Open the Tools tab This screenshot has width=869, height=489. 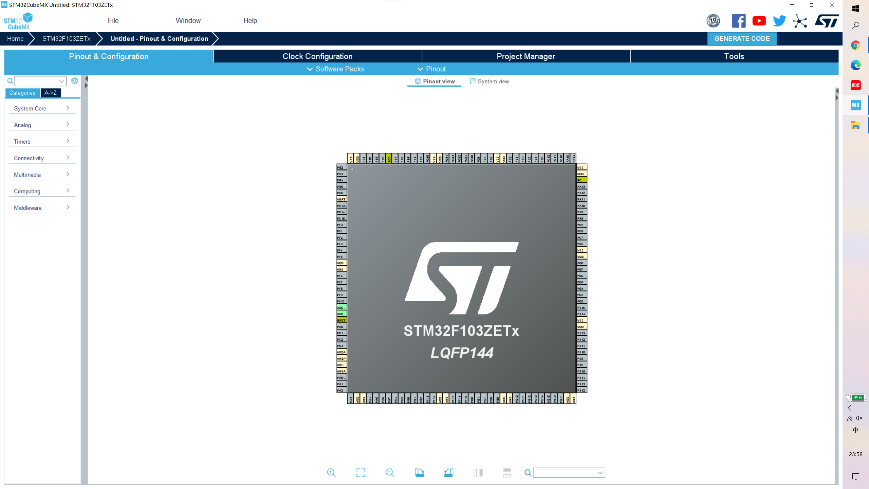pos(734,56)
